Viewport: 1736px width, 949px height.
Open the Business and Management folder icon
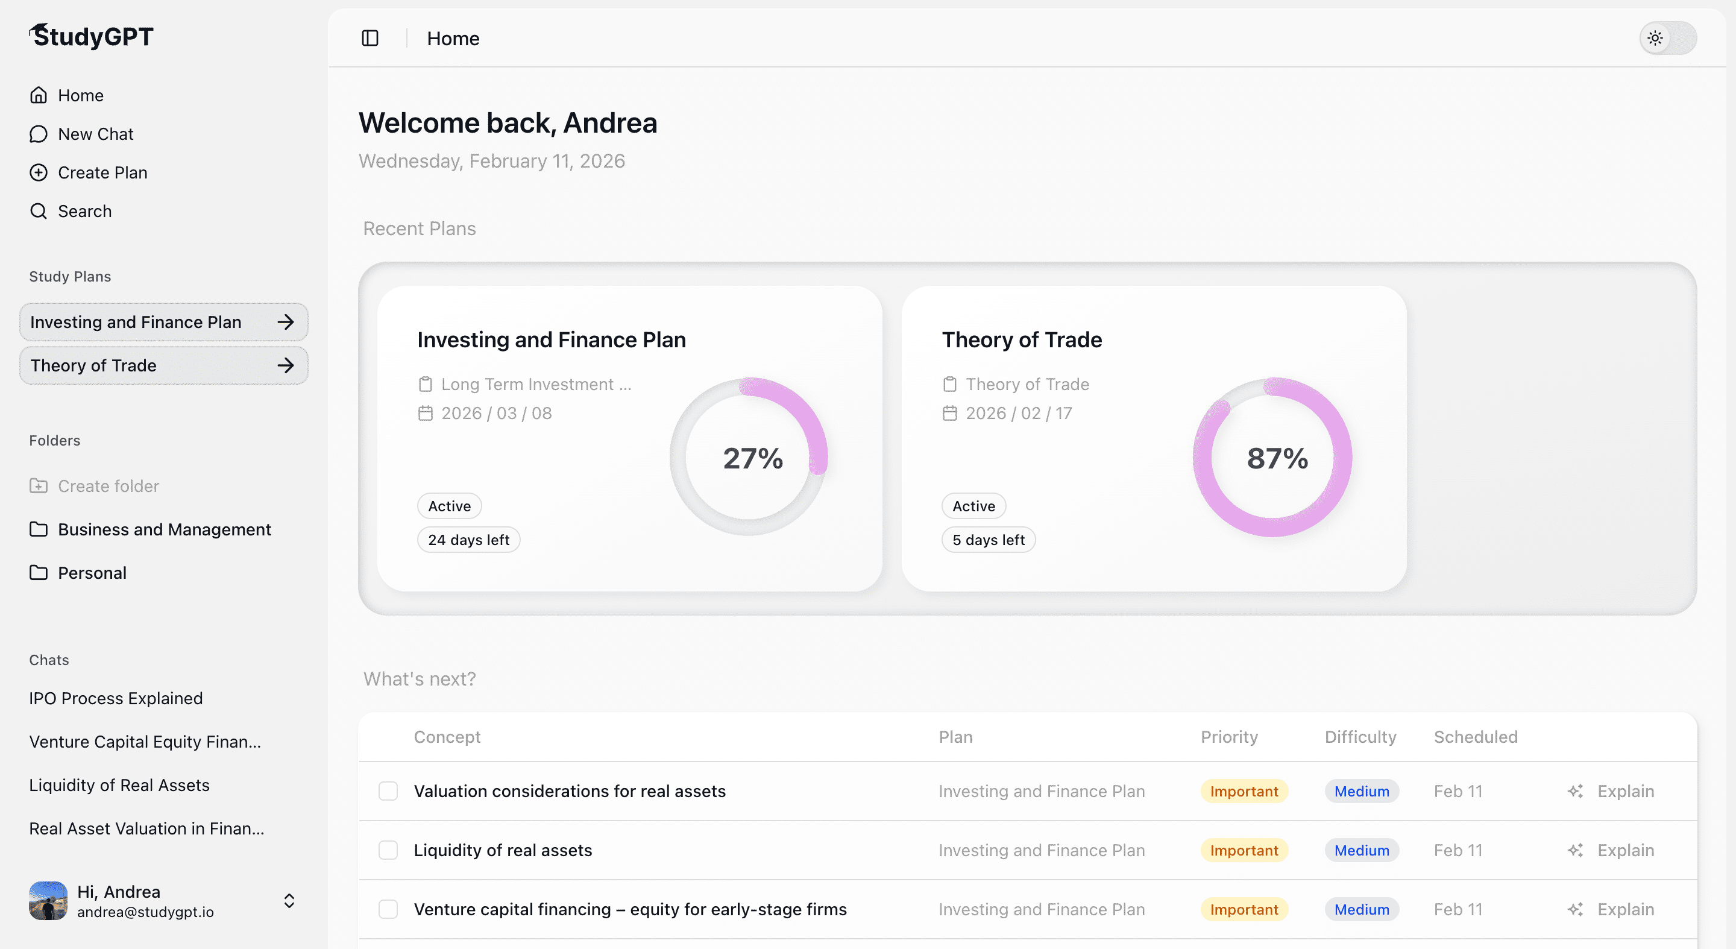tap(39, 529)
